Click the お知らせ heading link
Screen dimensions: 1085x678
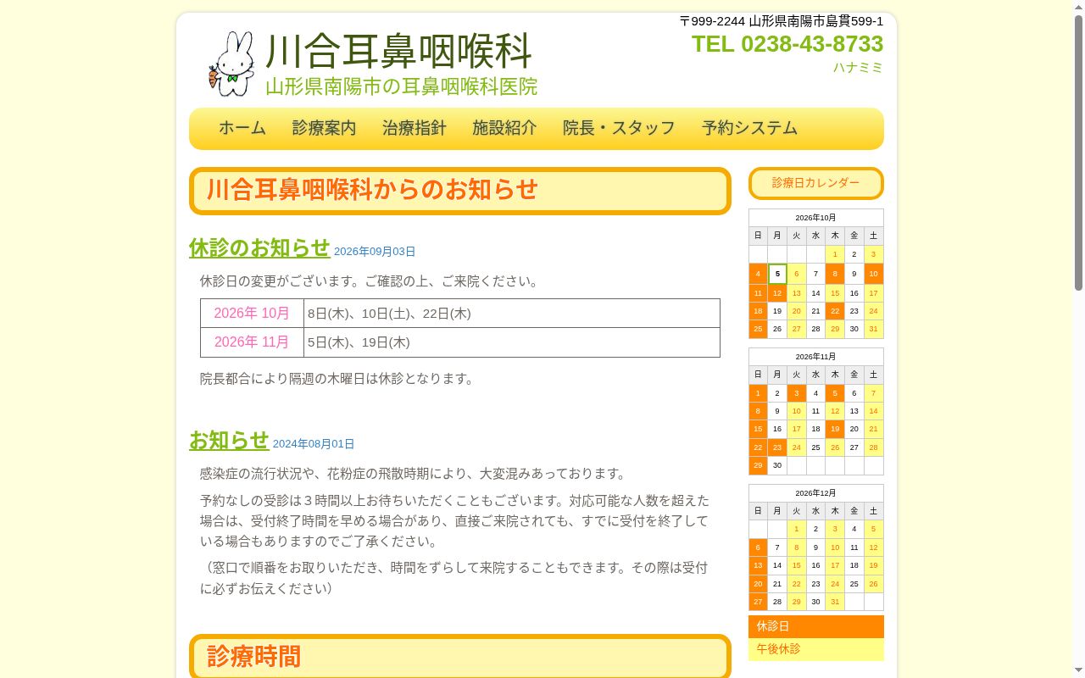point(229,441)
